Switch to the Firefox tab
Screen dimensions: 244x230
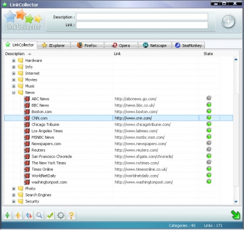click(x=87, y=45)
